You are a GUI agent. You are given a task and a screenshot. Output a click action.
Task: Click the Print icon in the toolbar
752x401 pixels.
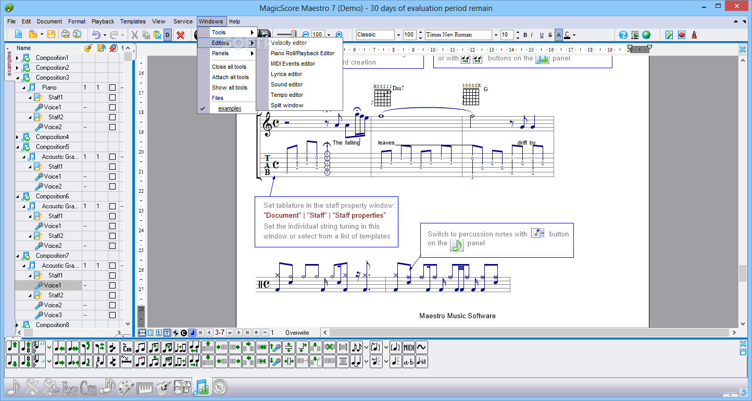click(66, 34)
